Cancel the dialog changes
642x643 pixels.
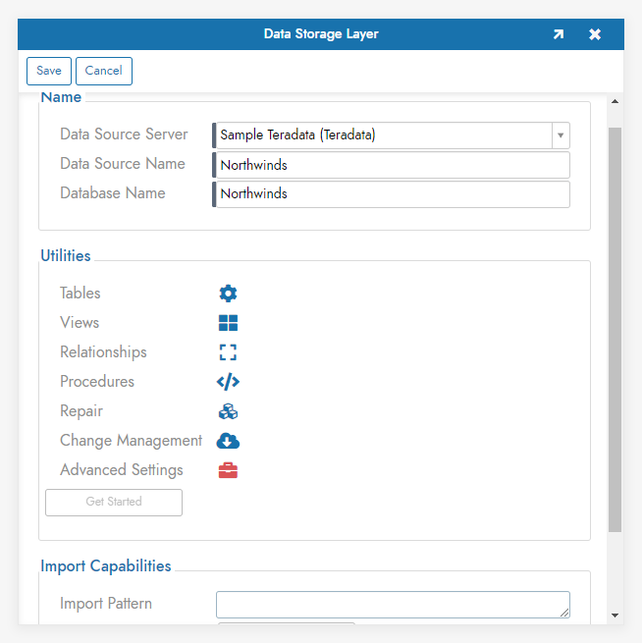click(x=103, y=71)
